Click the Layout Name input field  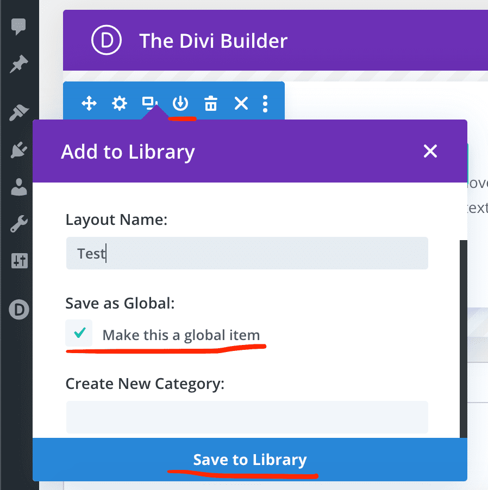point(247,253)
